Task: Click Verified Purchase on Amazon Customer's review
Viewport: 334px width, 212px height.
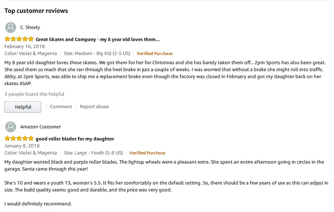Action: pyautogui.click(x=148, y=153)
